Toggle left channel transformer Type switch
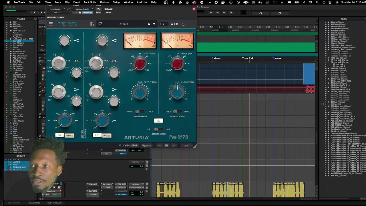This screenshot has height=206, width=366. click(x=140, y=112)
